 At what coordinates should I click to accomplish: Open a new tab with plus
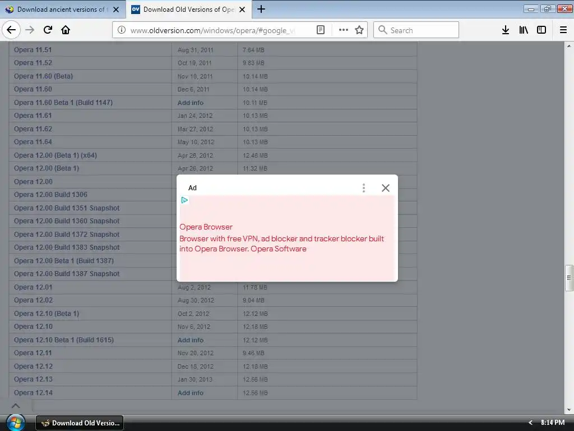click(x=261, y=9)
